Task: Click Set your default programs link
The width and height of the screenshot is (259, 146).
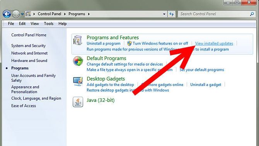Action: click(202, 70)
